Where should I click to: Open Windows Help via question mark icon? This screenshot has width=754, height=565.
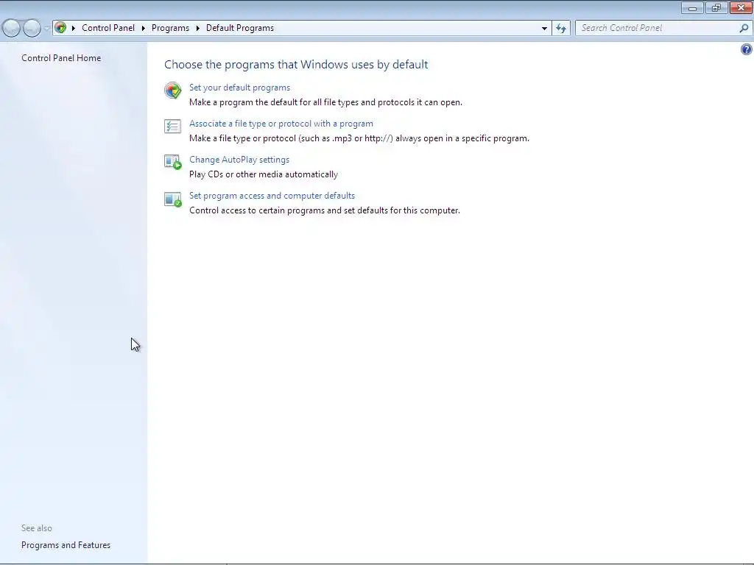pos(747,49)
